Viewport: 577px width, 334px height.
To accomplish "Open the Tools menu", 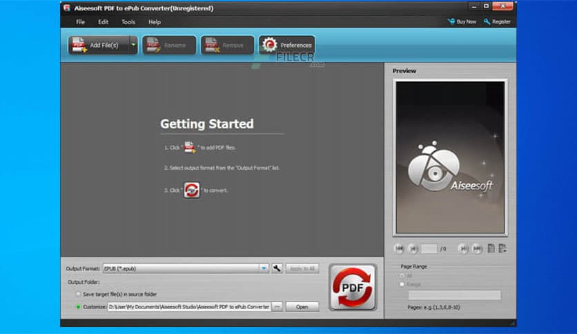I will 128,22.
